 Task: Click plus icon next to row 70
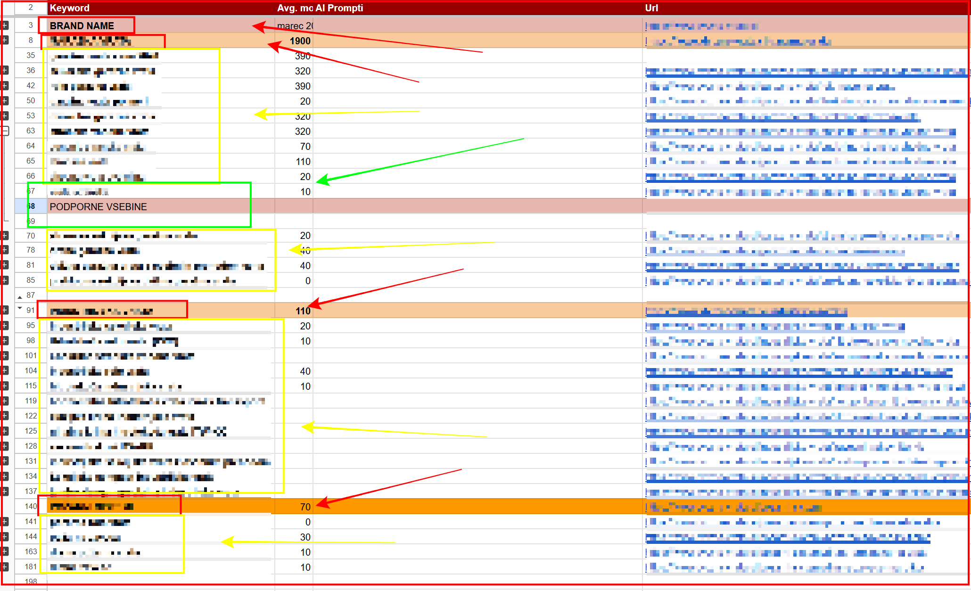tap(5, 236)
